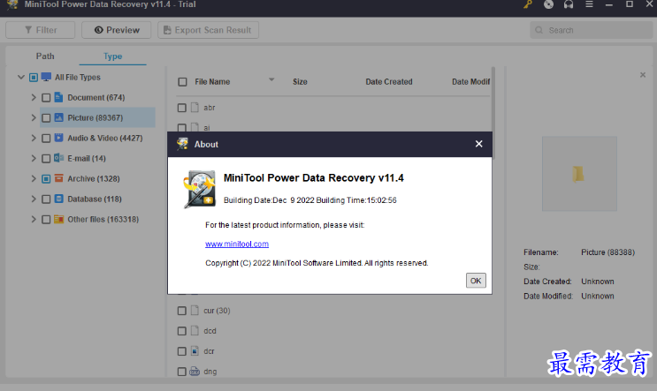The height and width of the screenshot is (391, 657).
Task: Select the Database (118) tree label
Action: [95, 199]
